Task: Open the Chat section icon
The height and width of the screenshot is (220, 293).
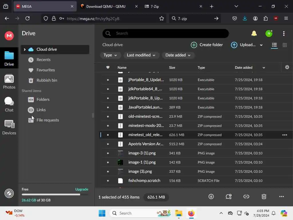Action: [9, 102]
